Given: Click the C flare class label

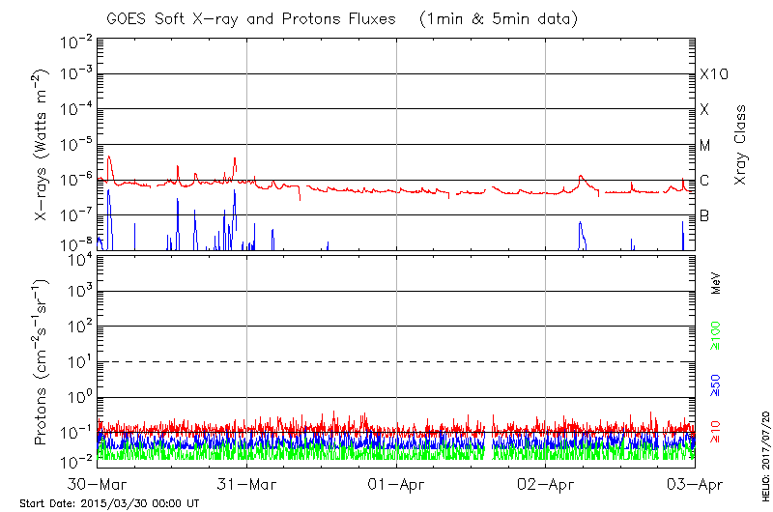Looking at the screenshot, I should coord(704,181).
